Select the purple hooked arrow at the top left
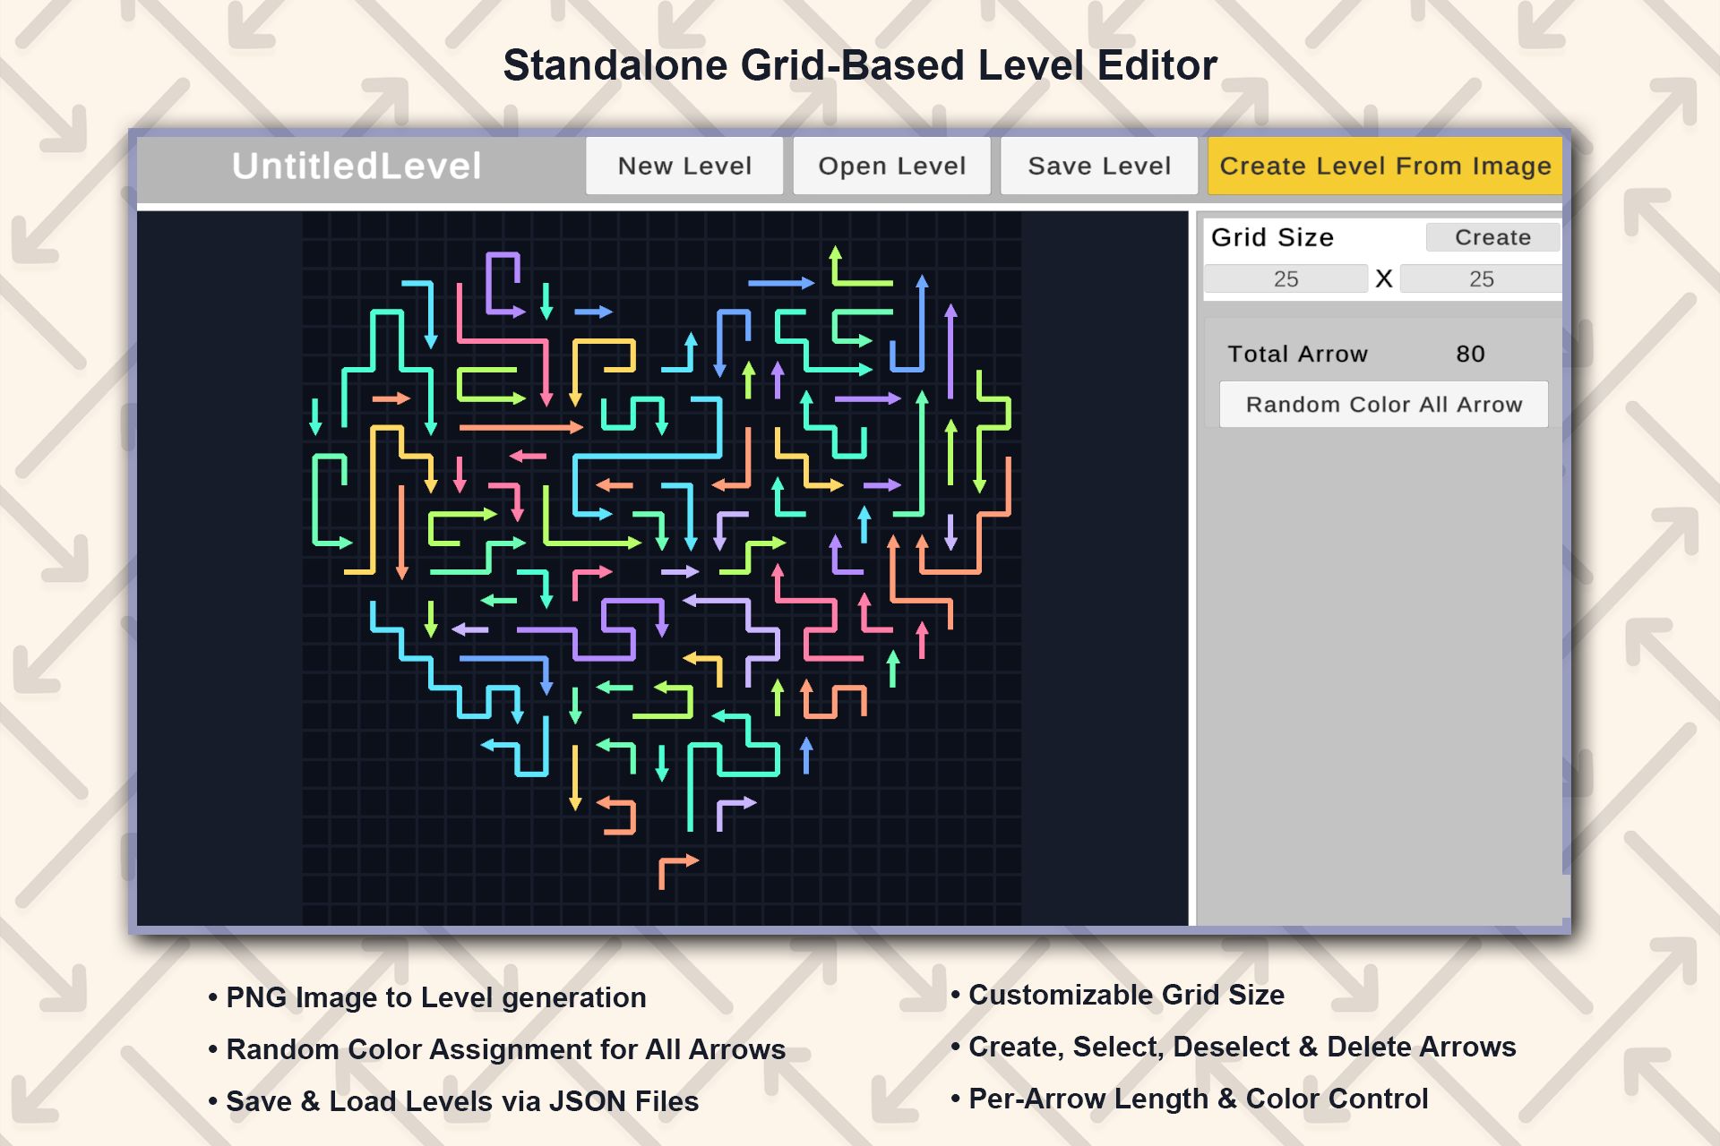The image size is (1720, 1146). [489, 285]
